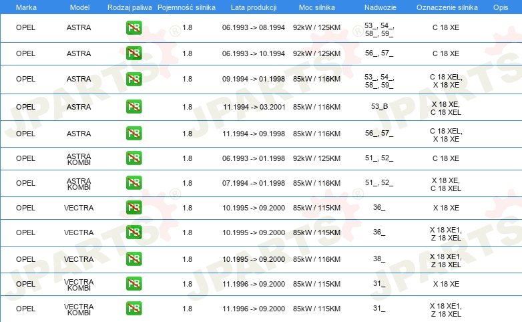Click the date range 06.1993 -> 01.1998
Viewport: 522px width, 322px height.
click(x=254, y=158)
